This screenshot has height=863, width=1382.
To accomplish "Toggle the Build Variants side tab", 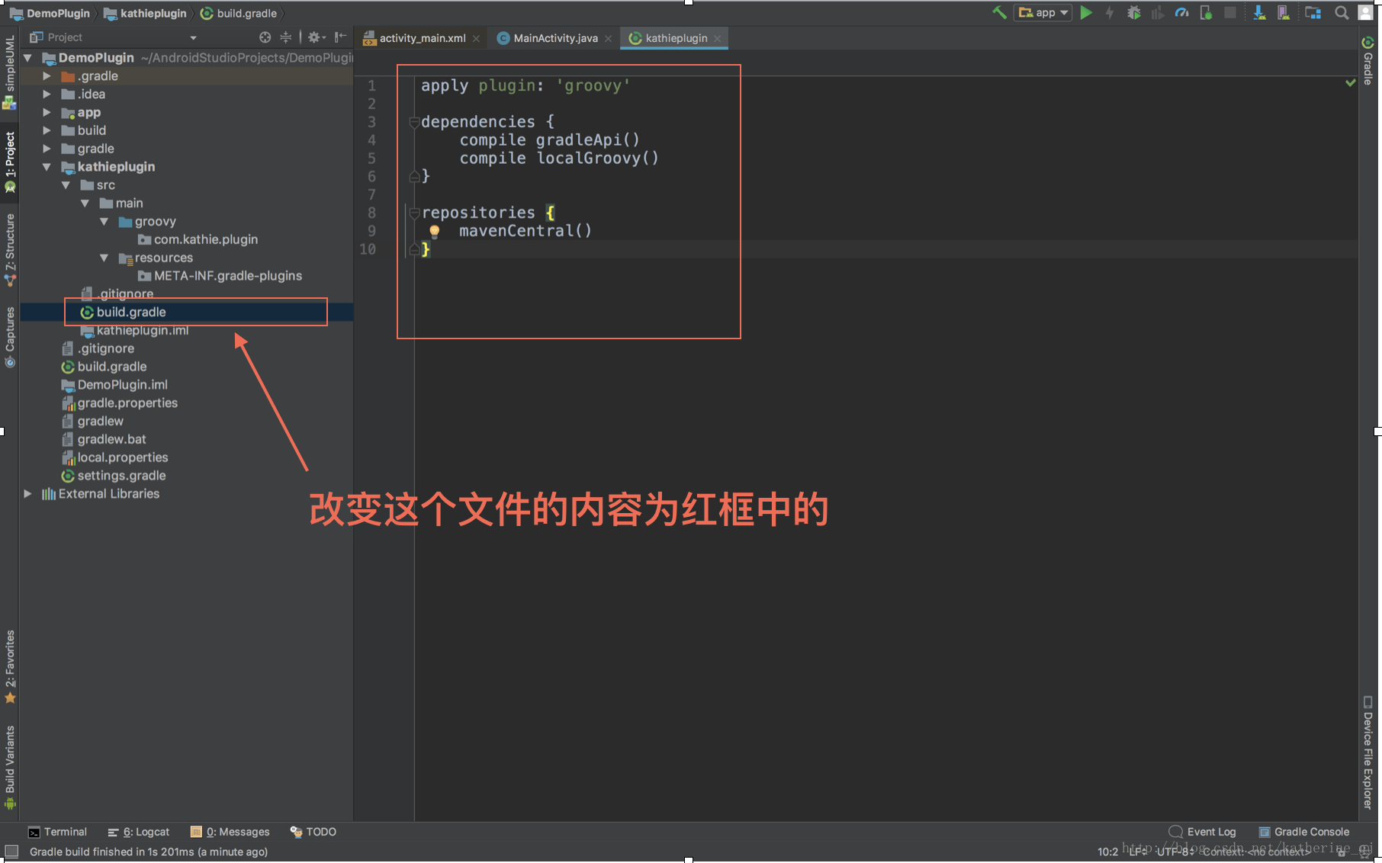I will click(x=10, y=766).
